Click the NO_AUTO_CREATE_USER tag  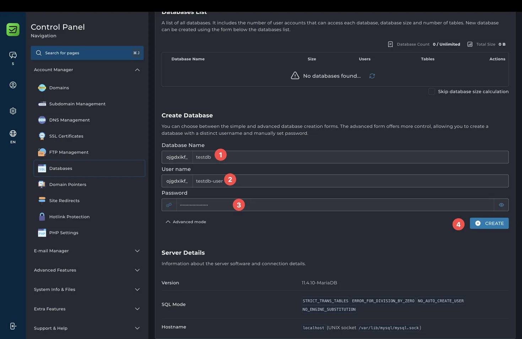(x=441, y=301)
